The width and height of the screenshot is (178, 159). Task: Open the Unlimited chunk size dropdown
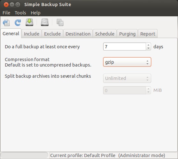point(127,78)
